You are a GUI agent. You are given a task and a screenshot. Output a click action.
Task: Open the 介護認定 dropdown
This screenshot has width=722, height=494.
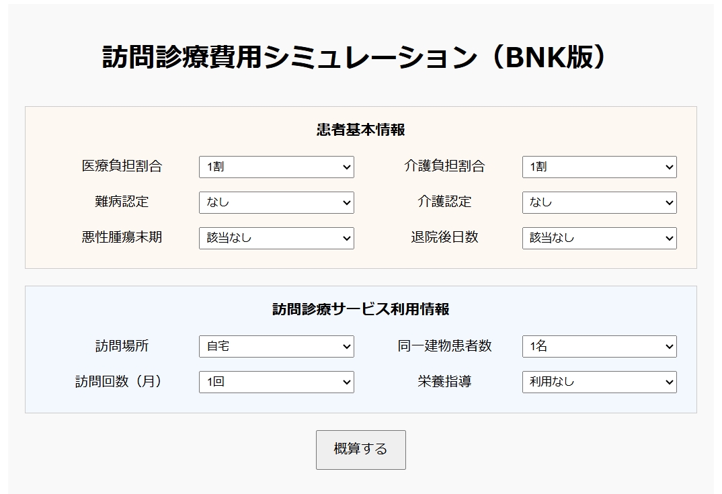pos(598,202)
